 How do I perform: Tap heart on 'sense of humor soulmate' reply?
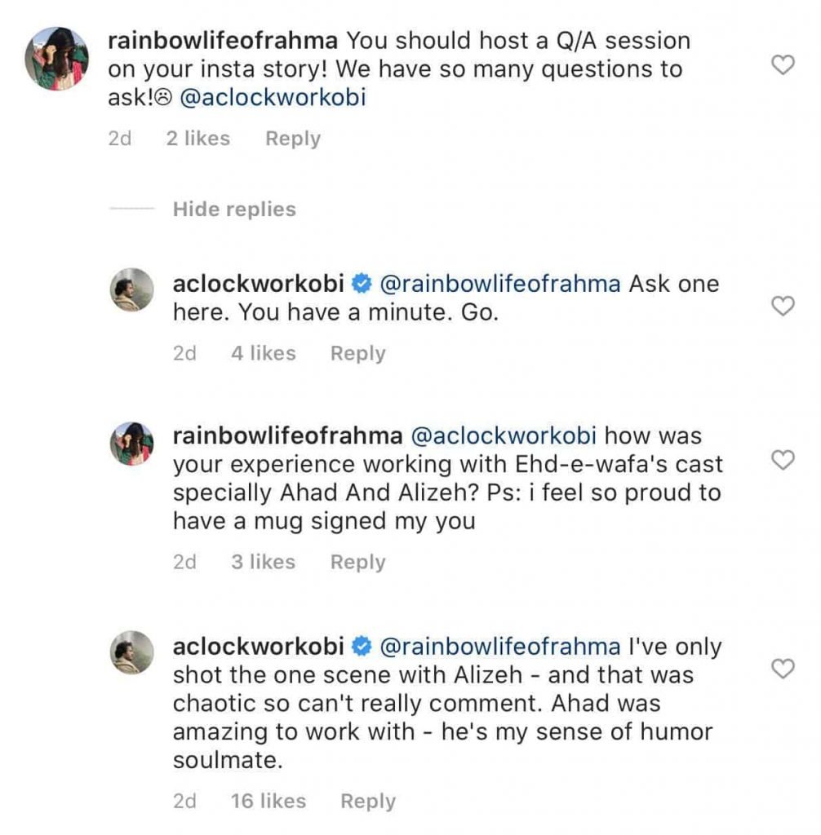pos(783,669)
